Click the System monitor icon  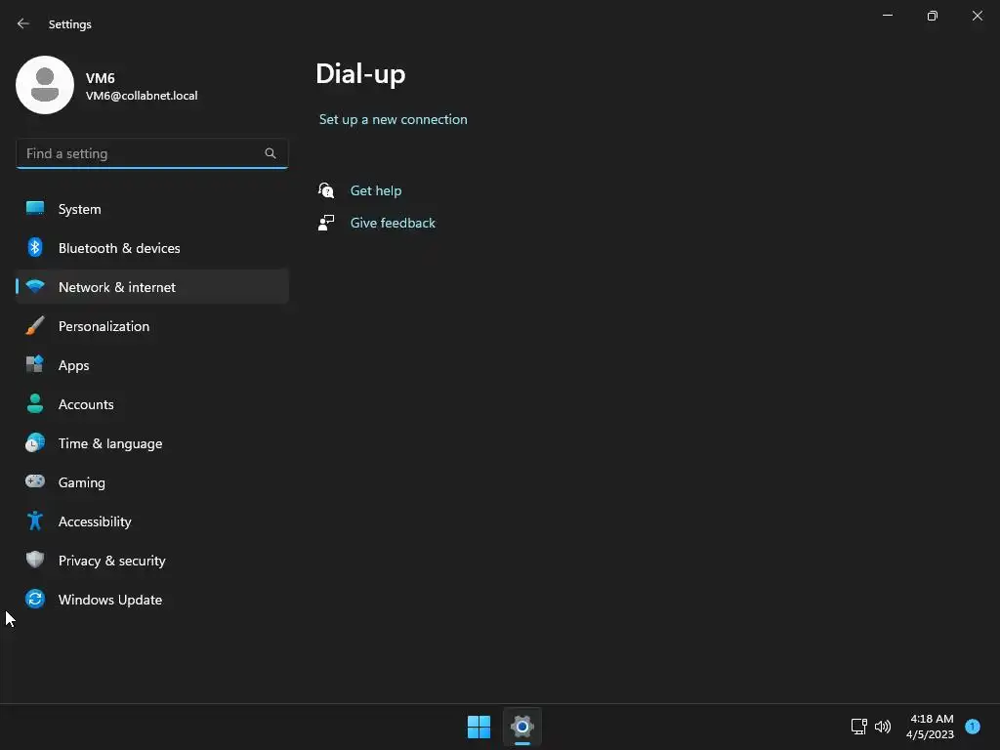[35, 209]
